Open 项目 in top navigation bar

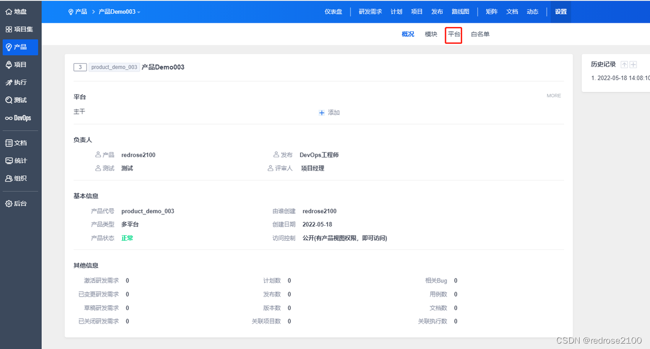coord(417,11)
